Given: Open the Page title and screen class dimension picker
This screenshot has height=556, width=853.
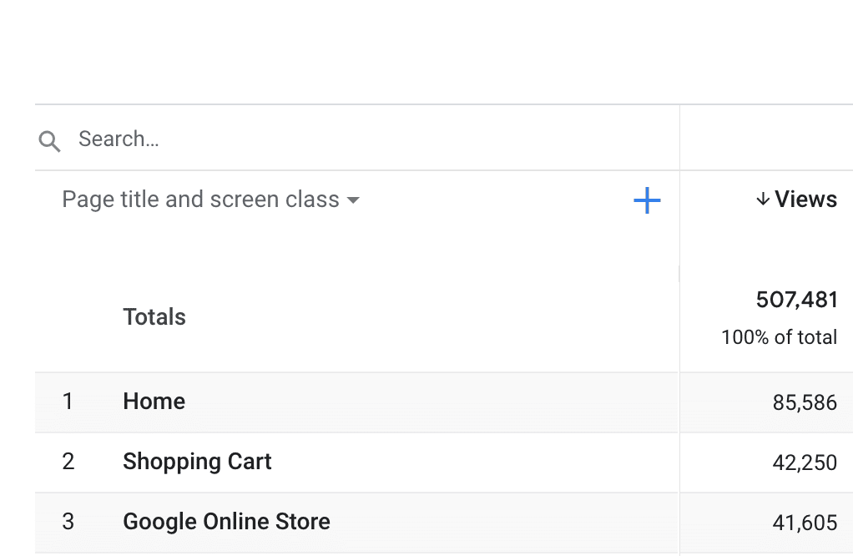Looking at the screenshot, I should coord(200,200).
